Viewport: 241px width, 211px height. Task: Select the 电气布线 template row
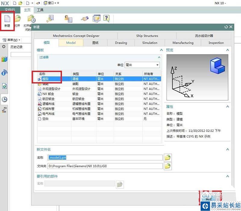point(99,114)
